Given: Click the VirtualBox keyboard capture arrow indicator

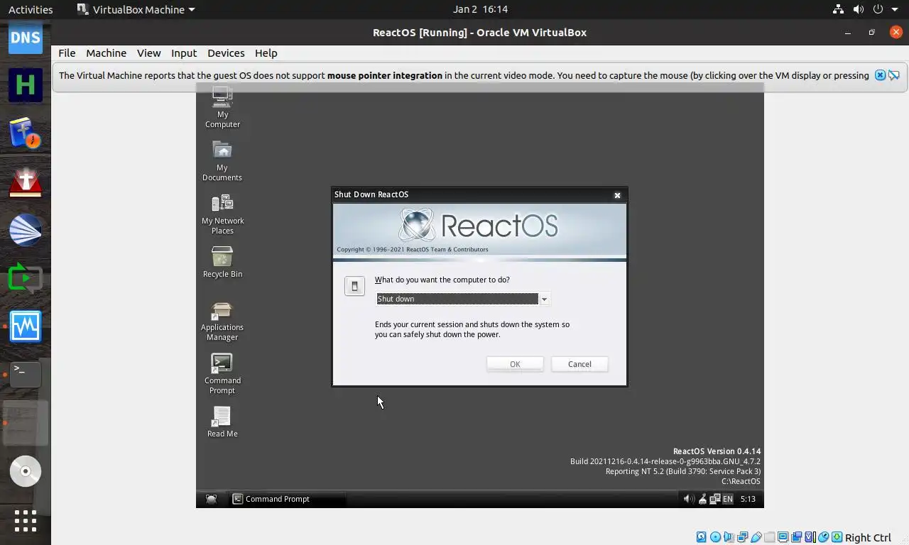Looking at the screenshot, I should pos(837,537).
